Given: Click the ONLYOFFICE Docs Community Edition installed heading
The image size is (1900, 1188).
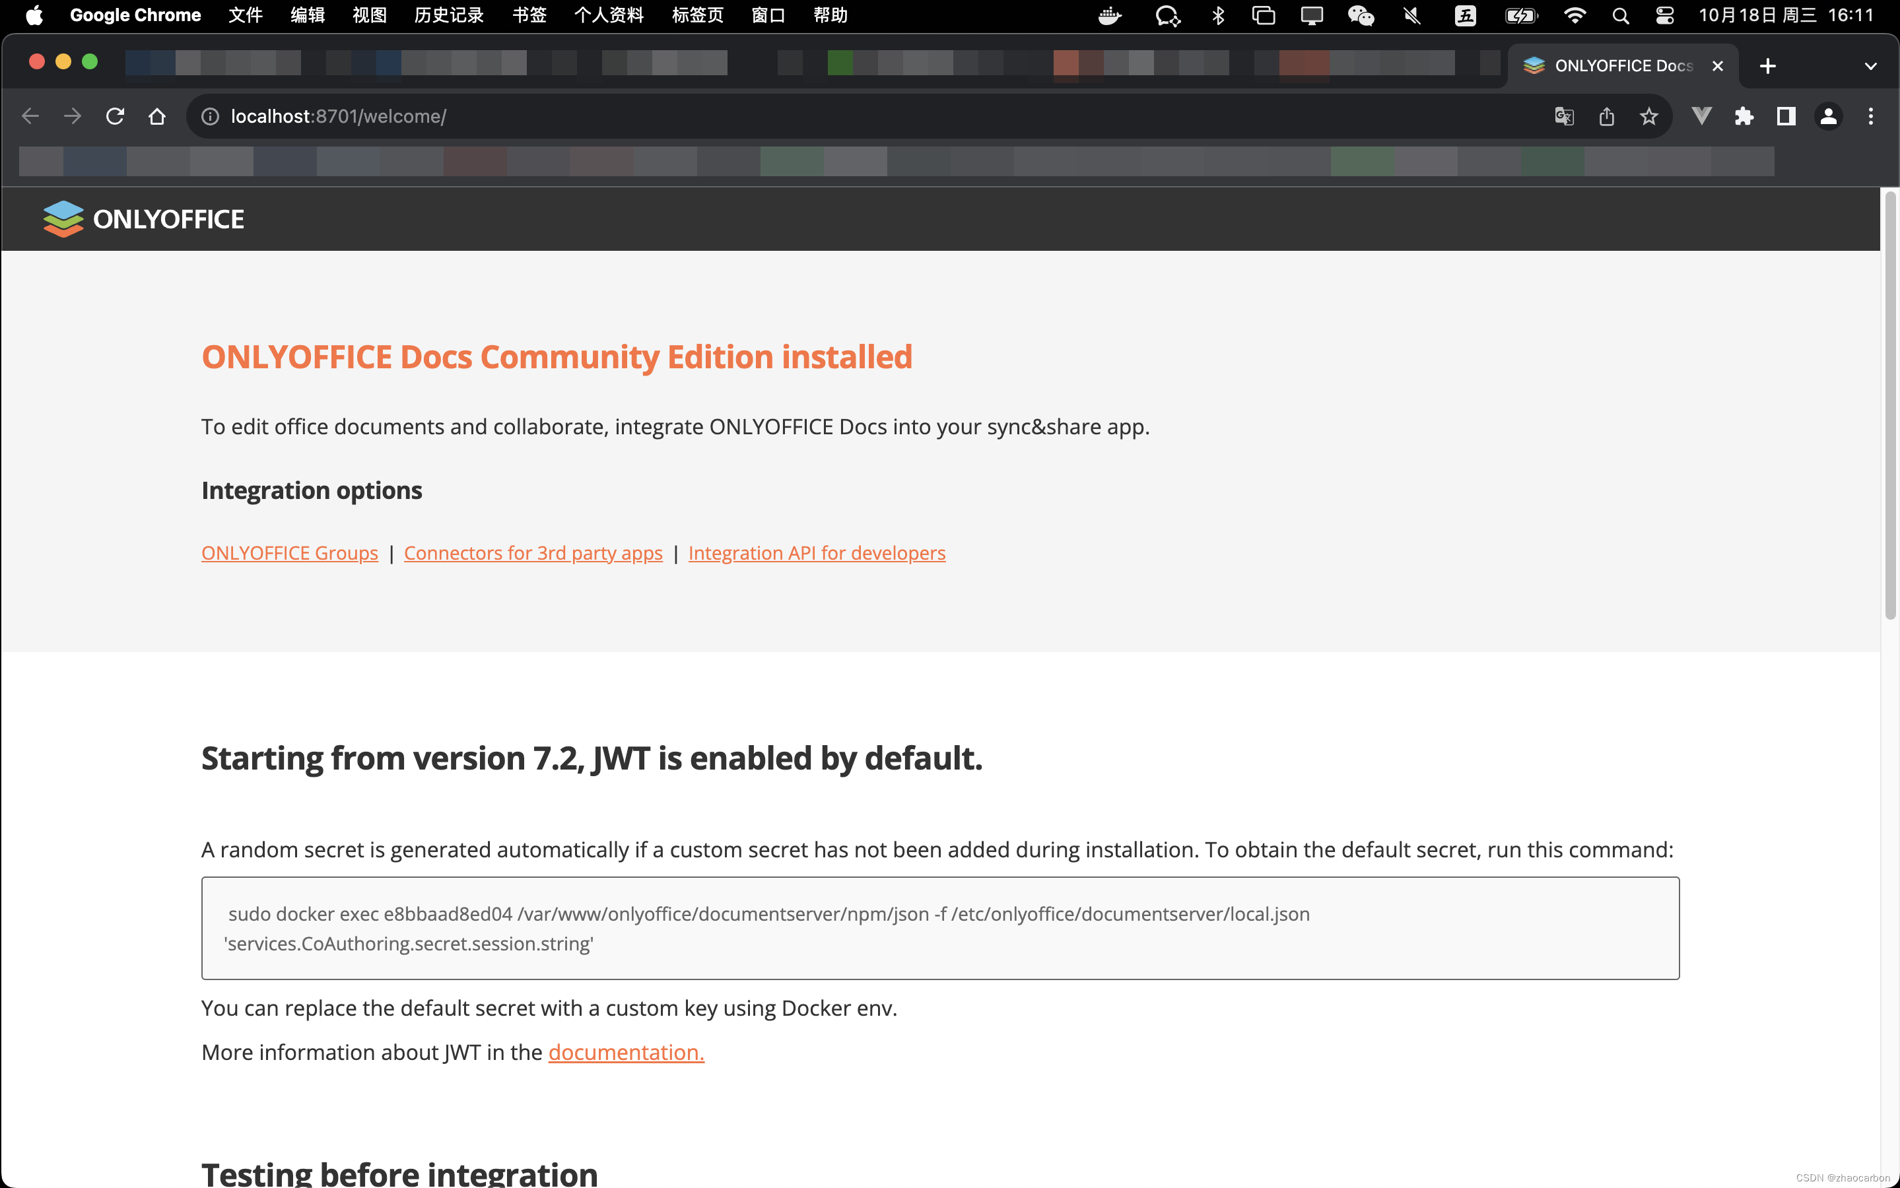Looking at the screenshot, I should (557, 356).
